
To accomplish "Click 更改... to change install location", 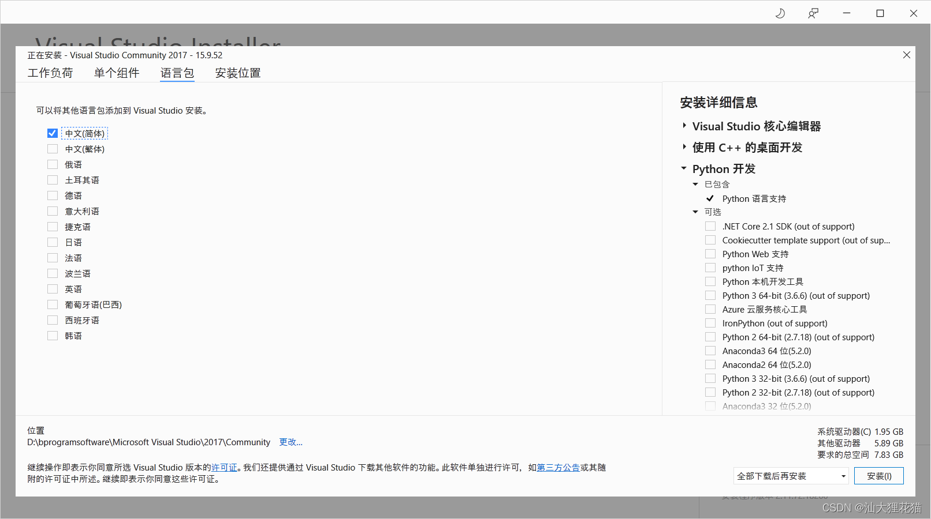I will [291, 442].
